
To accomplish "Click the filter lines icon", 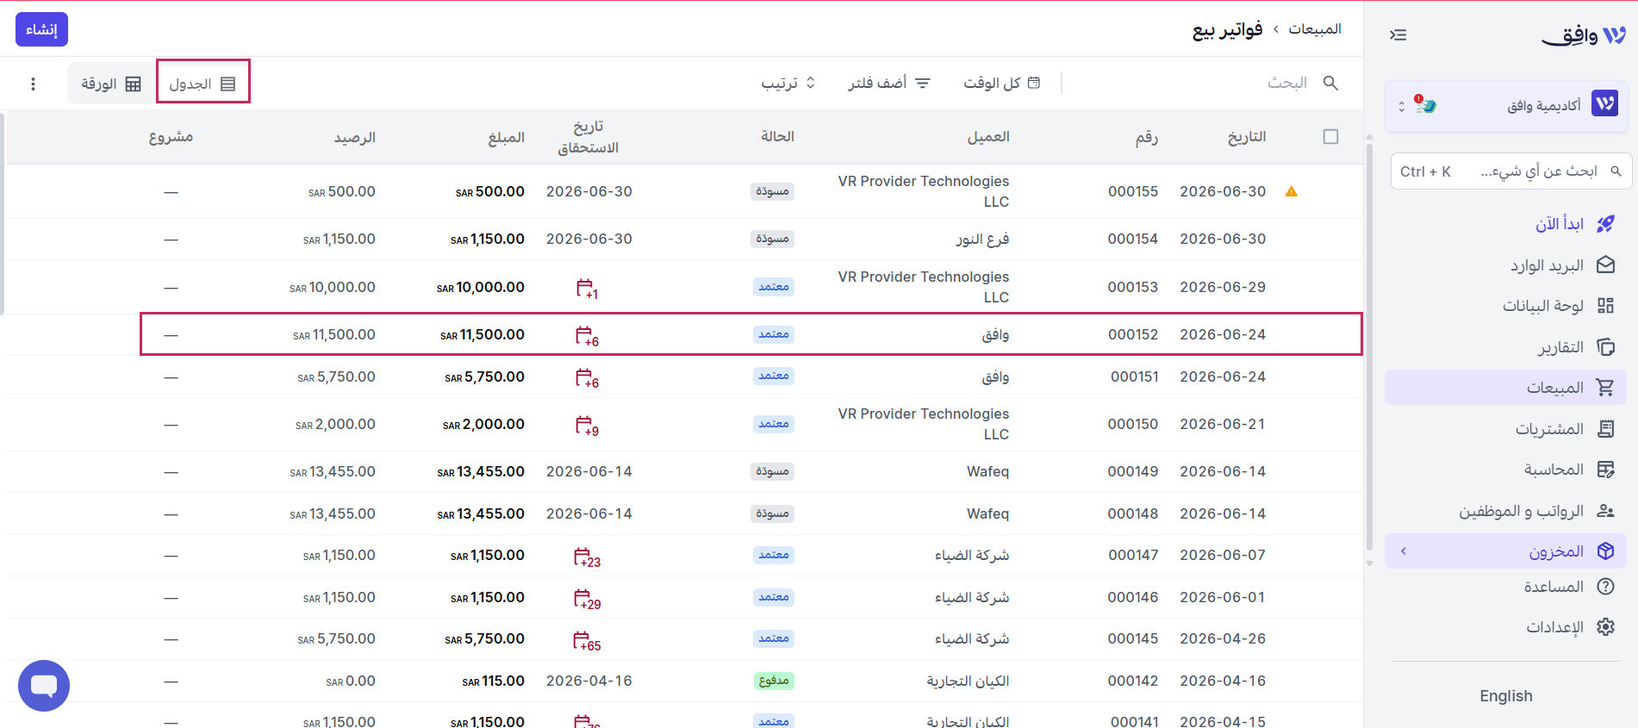I will (923, 83).
